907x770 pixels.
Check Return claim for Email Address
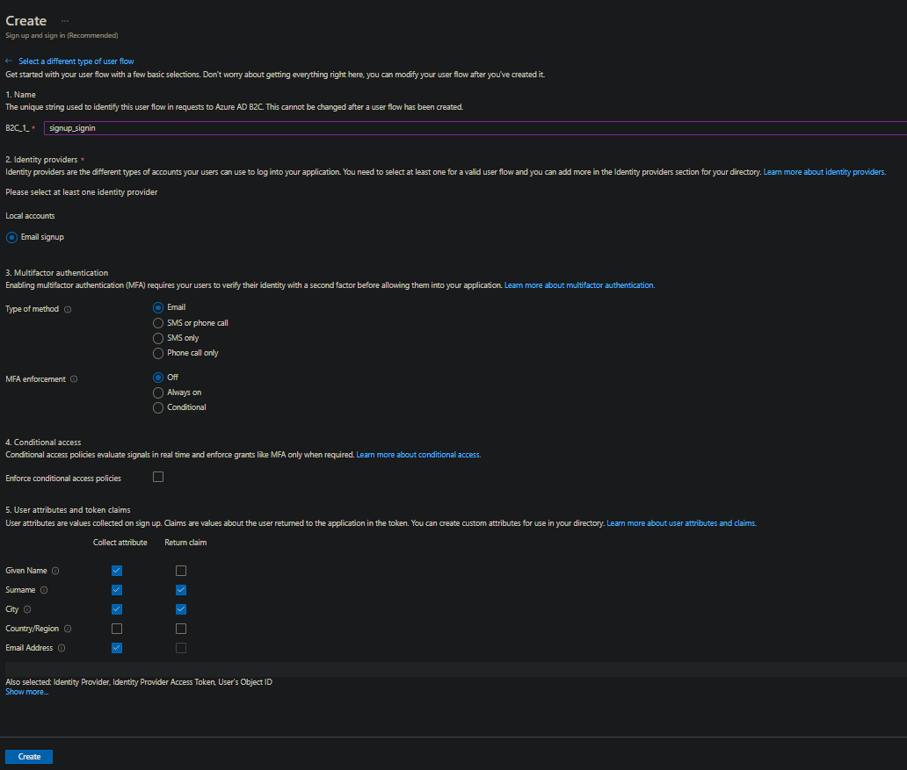[181, 647]
